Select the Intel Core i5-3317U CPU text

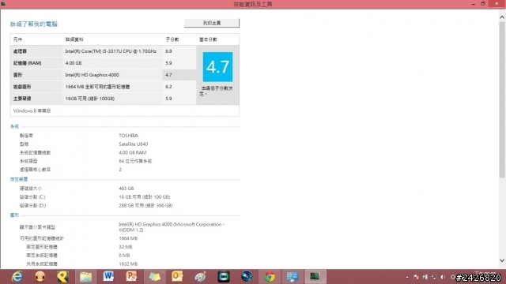(111, 51)
